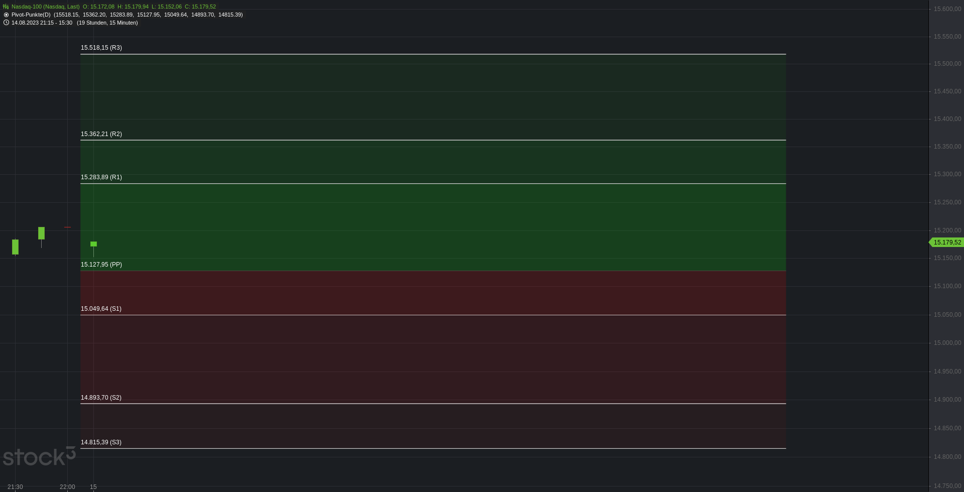The height and width of the screenshot is (492, 964).
Task: Select the 15.362,21 (R2) pivot line label
Action: 101,134
